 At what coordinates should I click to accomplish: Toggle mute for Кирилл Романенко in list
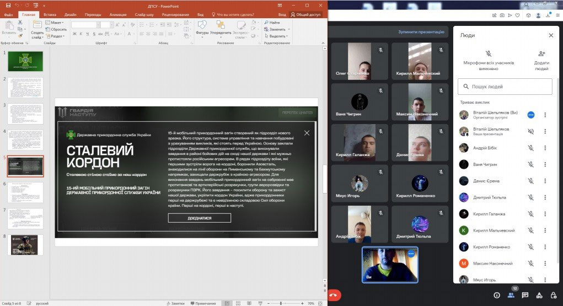530,247
